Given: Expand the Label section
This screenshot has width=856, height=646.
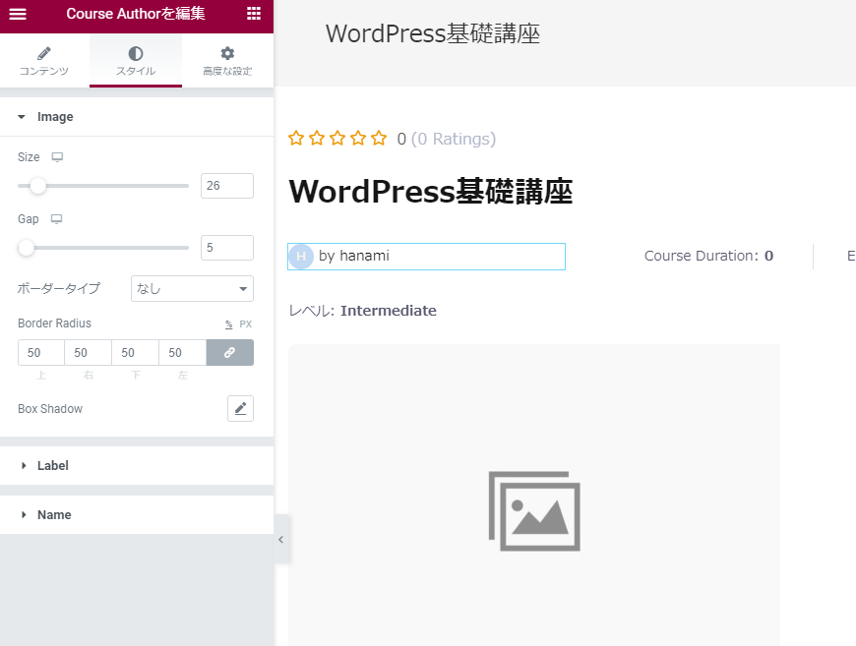Looking at the screenshot, I should [53, 466].
